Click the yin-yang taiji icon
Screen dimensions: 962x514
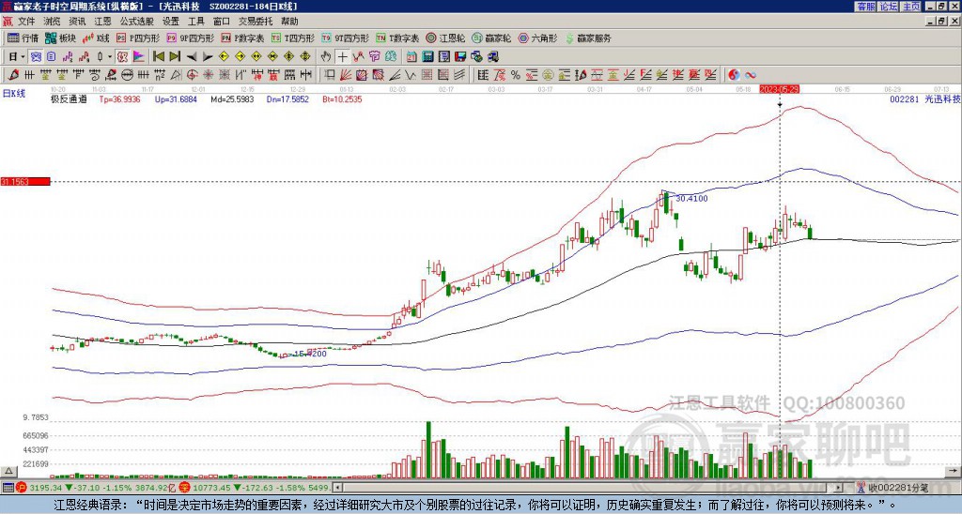point(735,74)
